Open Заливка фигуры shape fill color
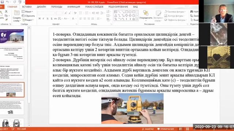234x131 pixels. (175, 12)
